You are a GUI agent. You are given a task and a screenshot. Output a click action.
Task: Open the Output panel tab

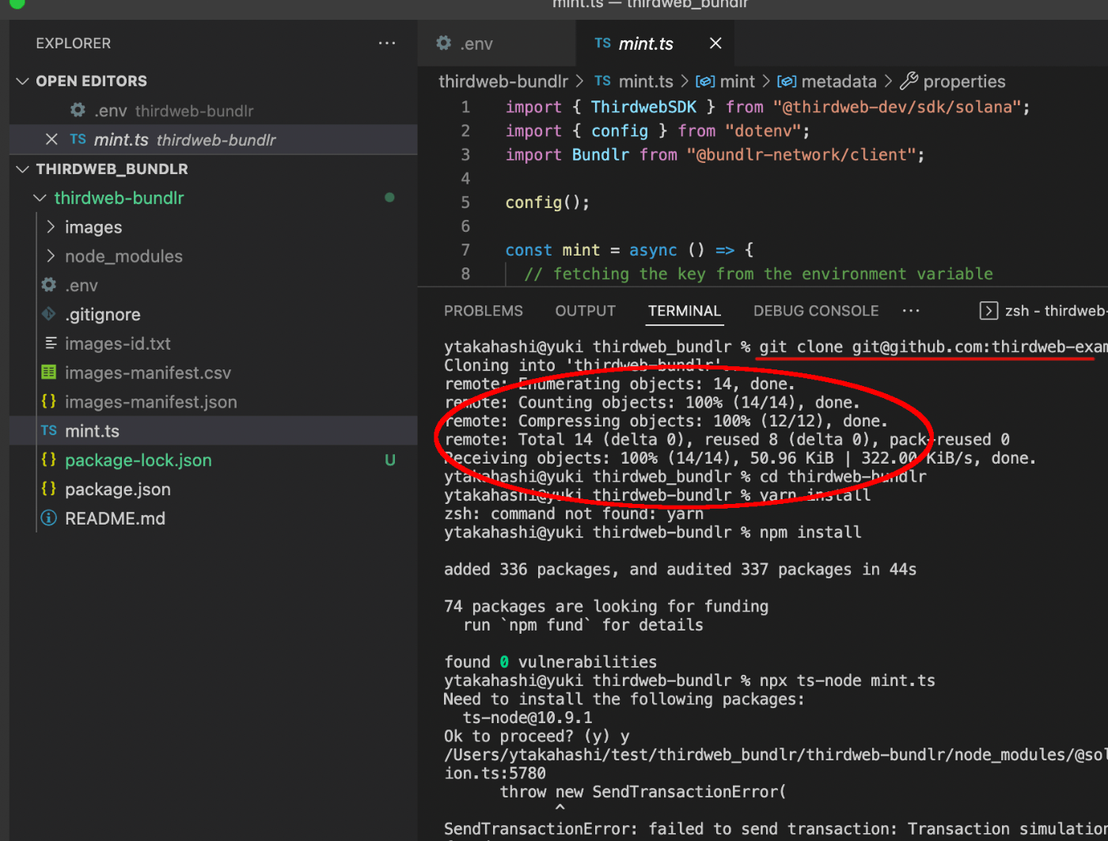[x=586, y=311]
